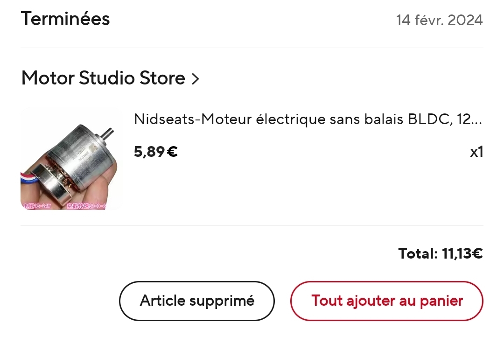Select the 5,89€ item price
The width and height of the screenshot is (504, 337).
(155, 151)
